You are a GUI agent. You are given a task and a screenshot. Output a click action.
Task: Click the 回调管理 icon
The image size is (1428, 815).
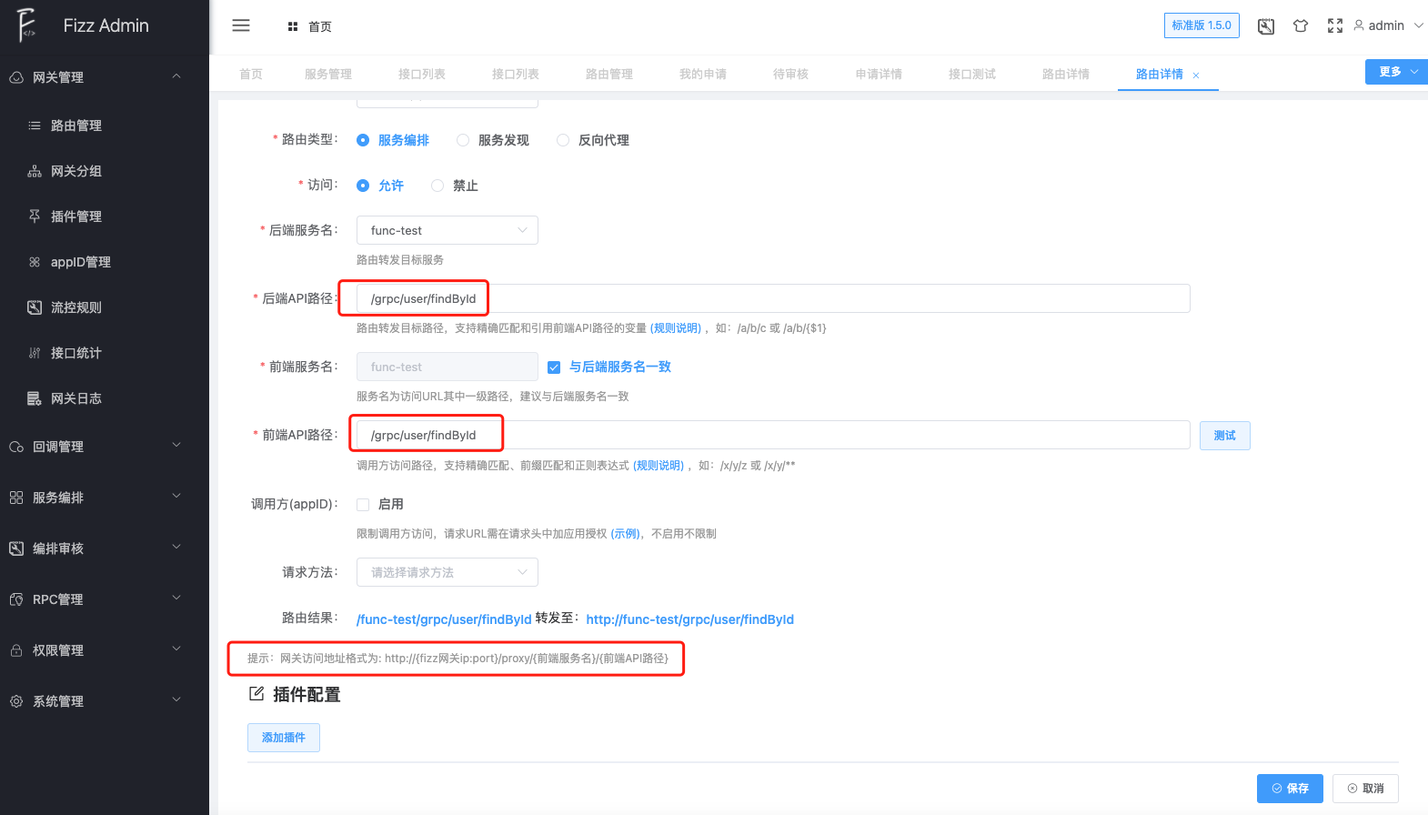coord(16,447)
